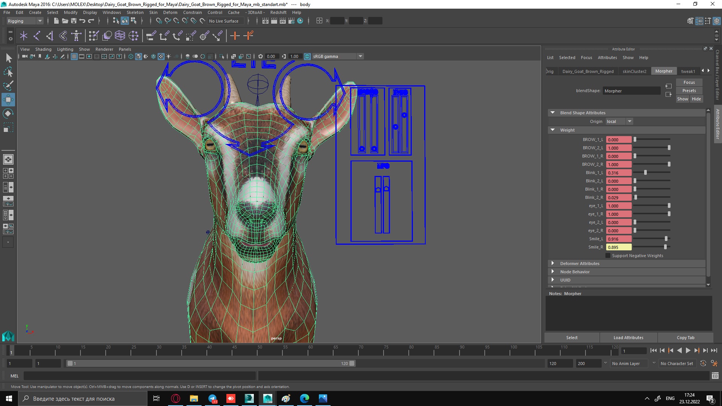722x406 pixels.
Task: Activate the Move tool in toolbox
Action: pos(8,100)
